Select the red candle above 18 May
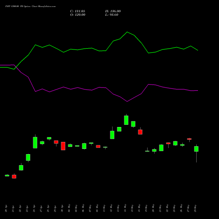Screen dimensions: 219x219 (x=140, y=132)
